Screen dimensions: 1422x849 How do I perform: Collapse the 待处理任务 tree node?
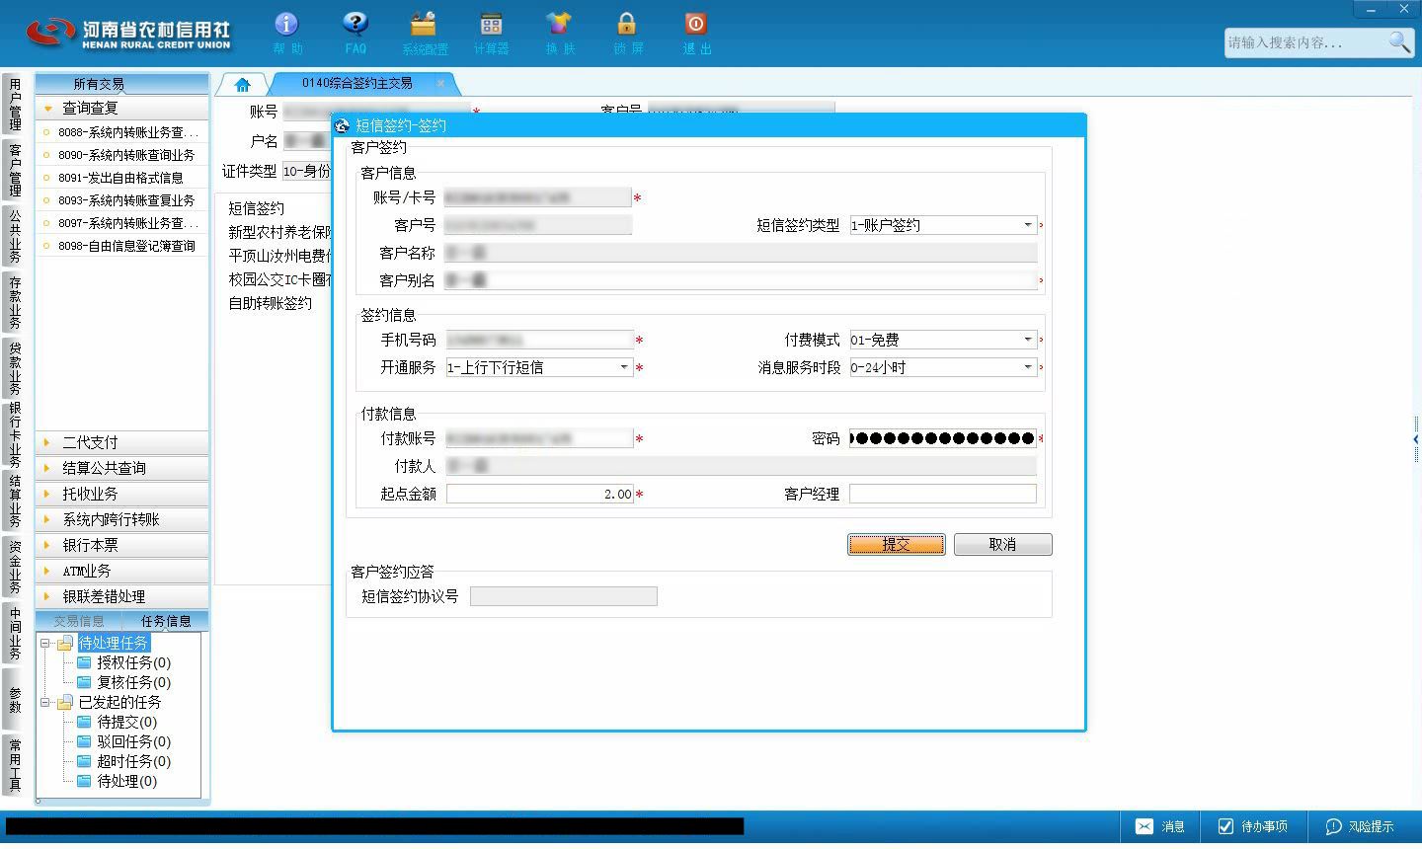(44, 643)
